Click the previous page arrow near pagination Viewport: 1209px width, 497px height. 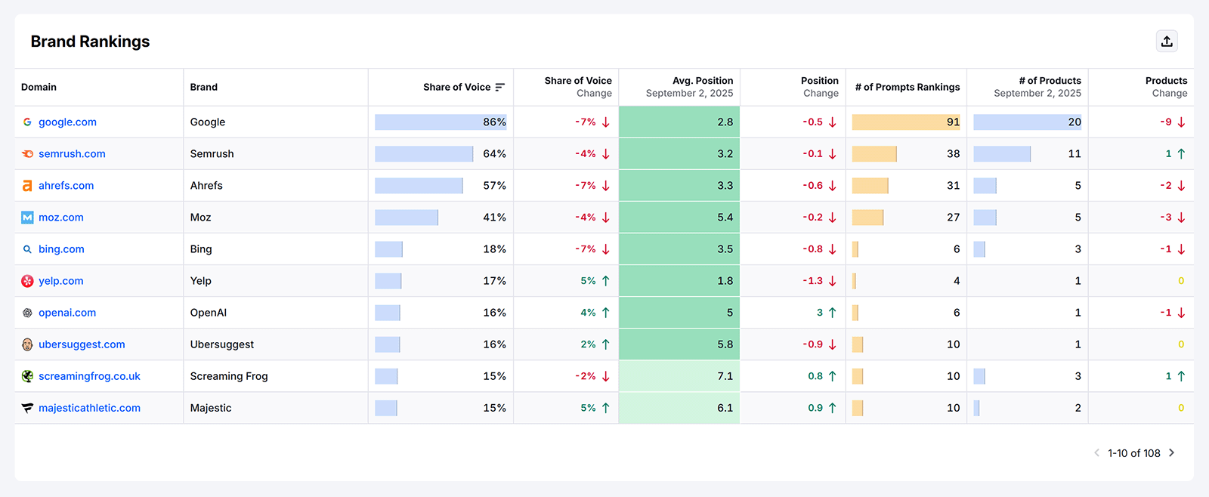[1096, 452]
